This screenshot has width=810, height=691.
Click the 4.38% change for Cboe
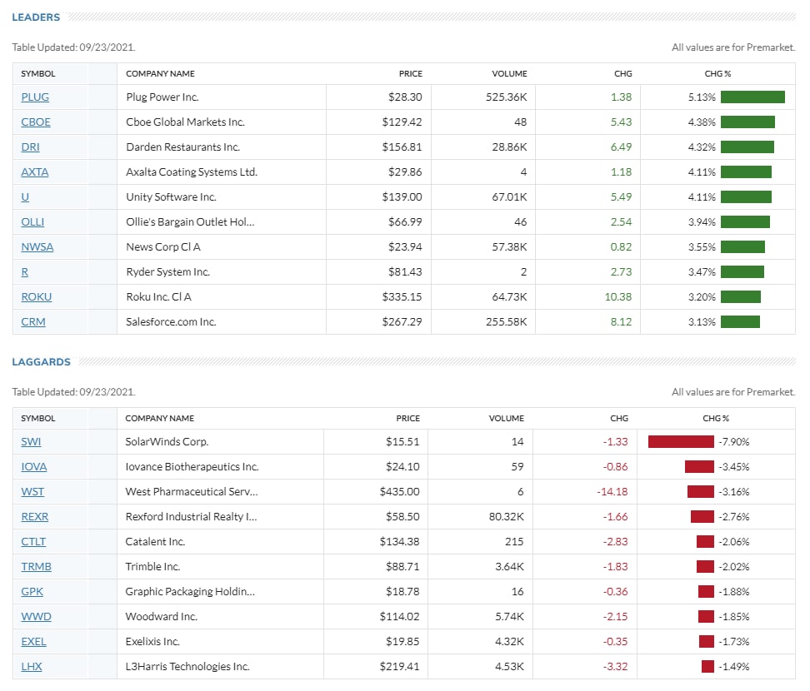pyautogui.click(x=702, y=122)
